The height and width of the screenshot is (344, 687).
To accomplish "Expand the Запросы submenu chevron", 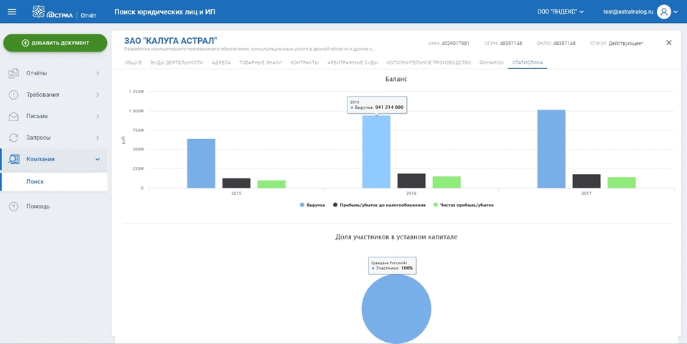I will pyautogui.click(x=98, y=138).
